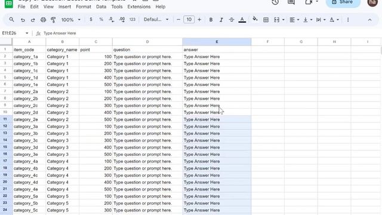Select the category_name header cell
The height and width of the screenshot is (215, 382).
[x=62, y=50]
